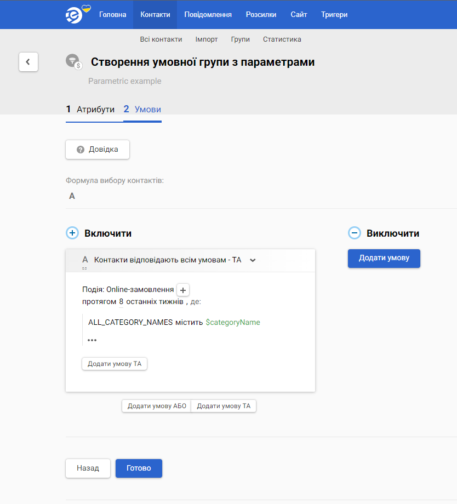457x504 pixels.
Task: Click the back arrow button
Action: [x=28, y=62]
